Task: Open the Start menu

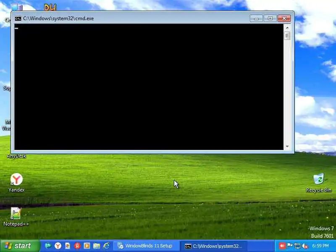Action: click(20, 246)
